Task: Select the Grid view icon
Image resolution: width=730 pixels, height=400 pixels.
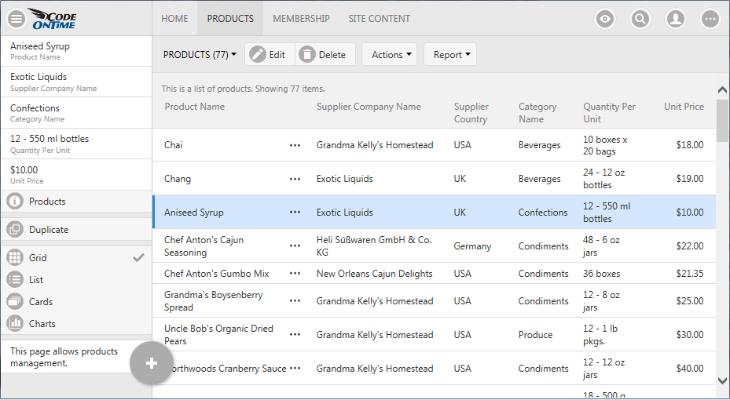Action: (x=15, y=258)
